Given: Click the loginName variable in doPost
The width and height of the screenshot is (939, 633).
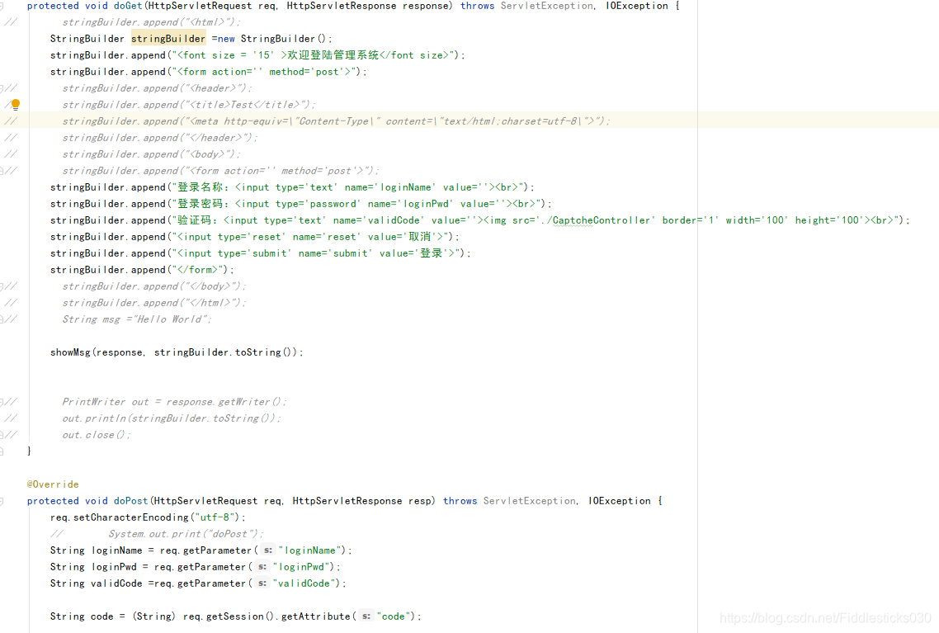Looking at the screenshot, I should pos(117,550).
